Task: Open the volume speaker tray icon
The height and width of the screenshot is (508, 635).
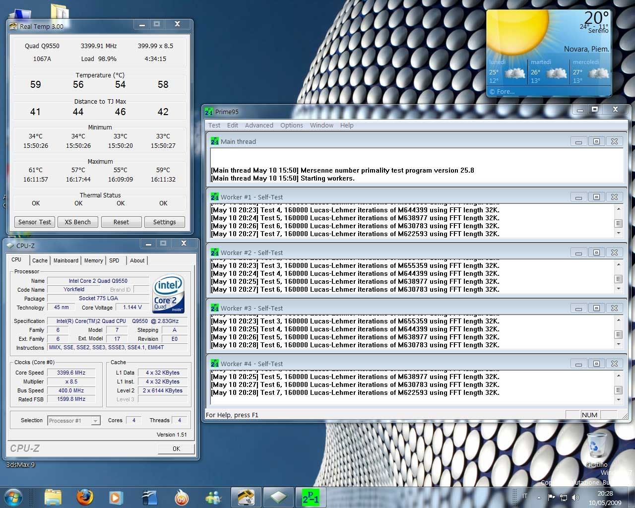Action: (x=575, y=497)
